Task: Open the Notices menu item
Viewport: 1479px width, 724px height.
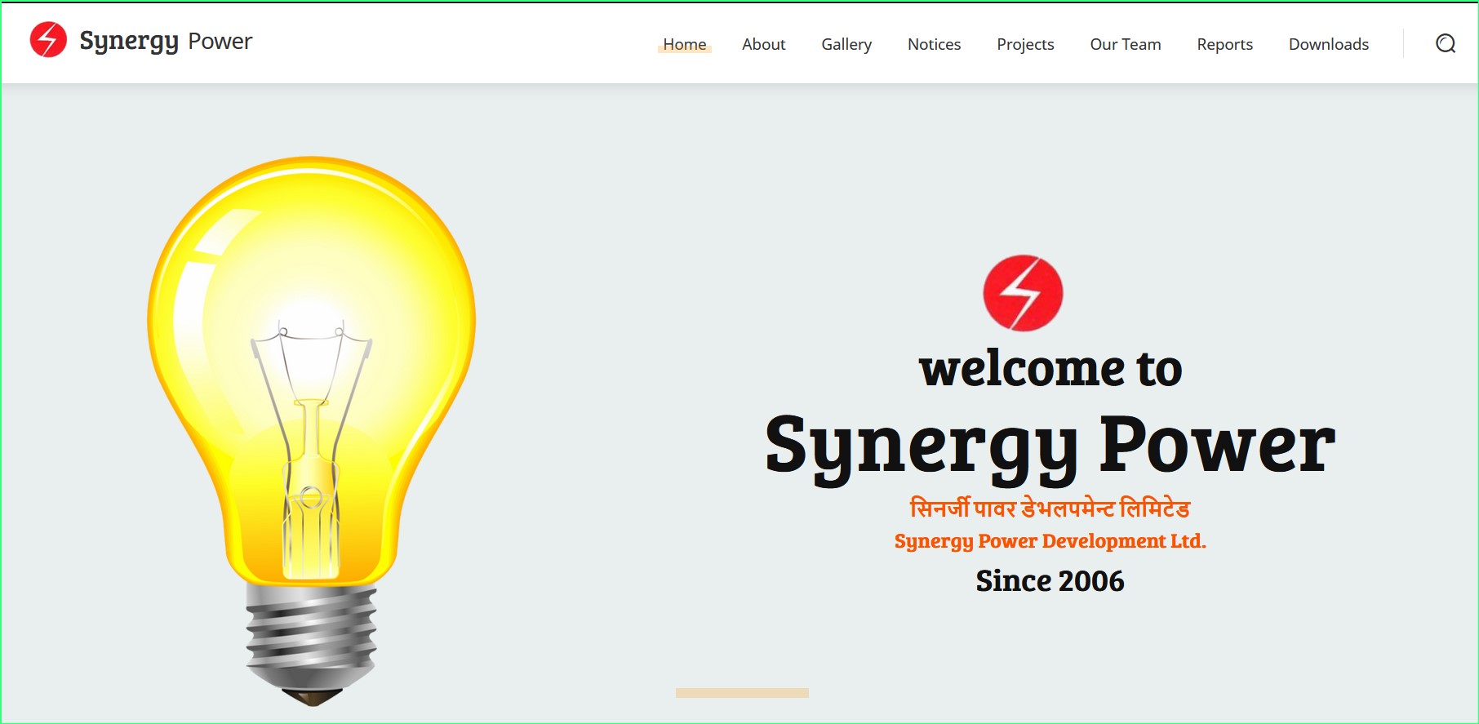Action: [x=935, y=44]
